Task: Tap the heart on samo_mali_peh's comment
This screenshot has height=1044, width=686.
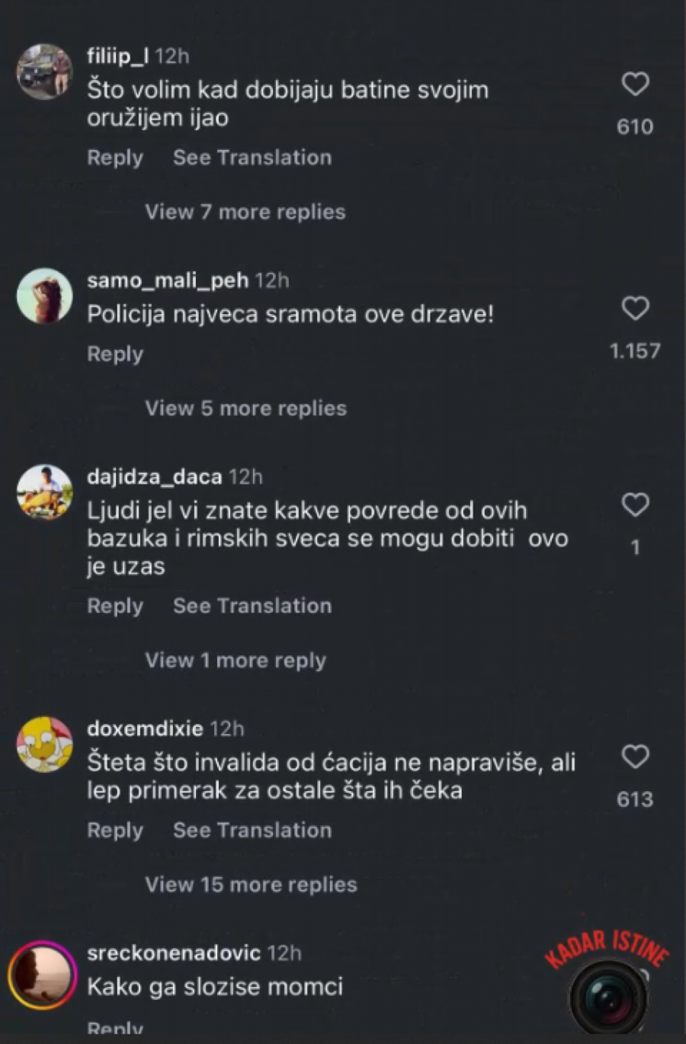Action: (635, 309)
